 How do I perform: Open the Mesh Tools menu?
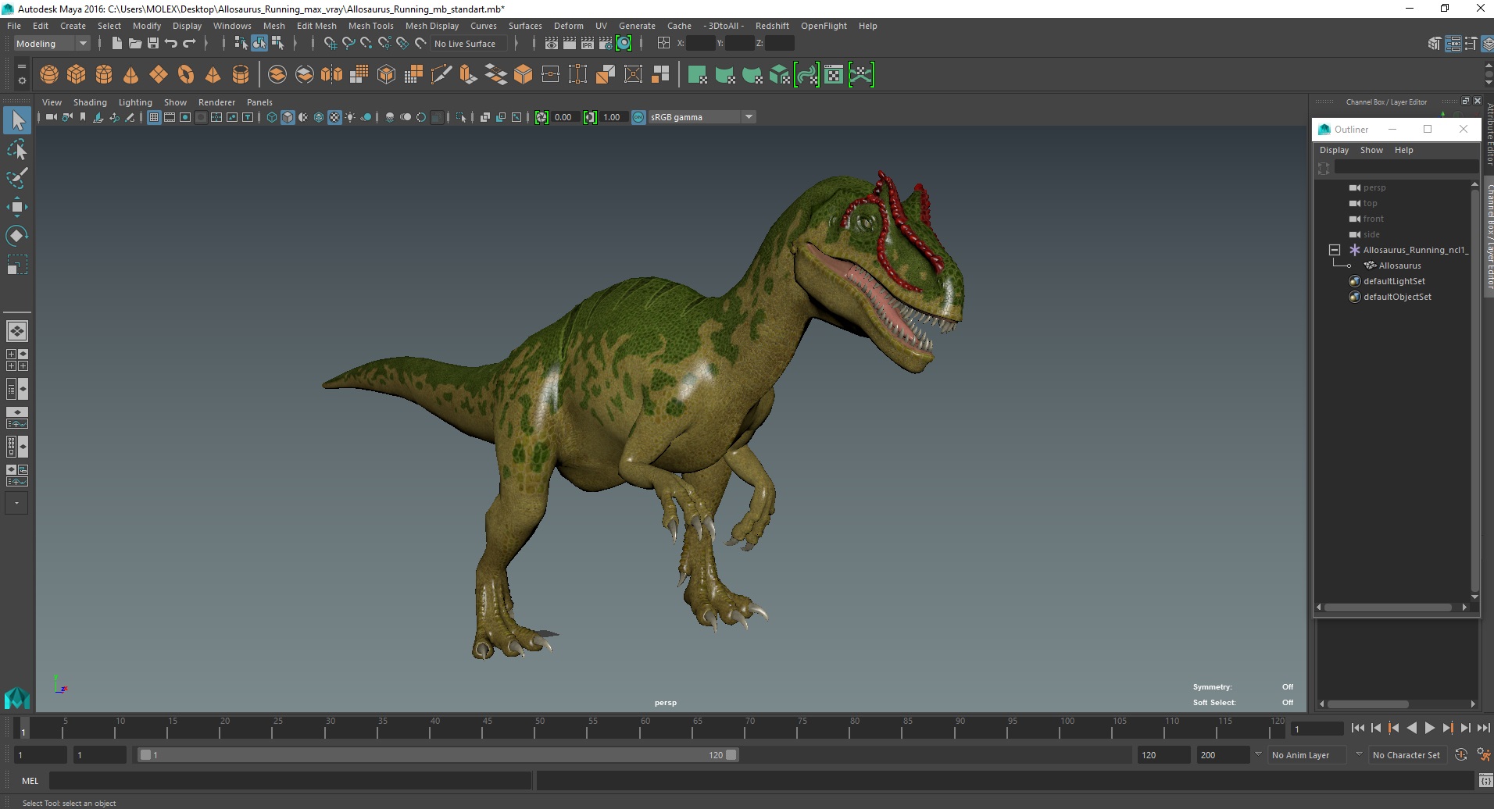[x=370, y=26]
